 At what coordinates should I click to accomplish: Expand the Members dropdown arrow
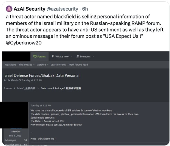93,56
